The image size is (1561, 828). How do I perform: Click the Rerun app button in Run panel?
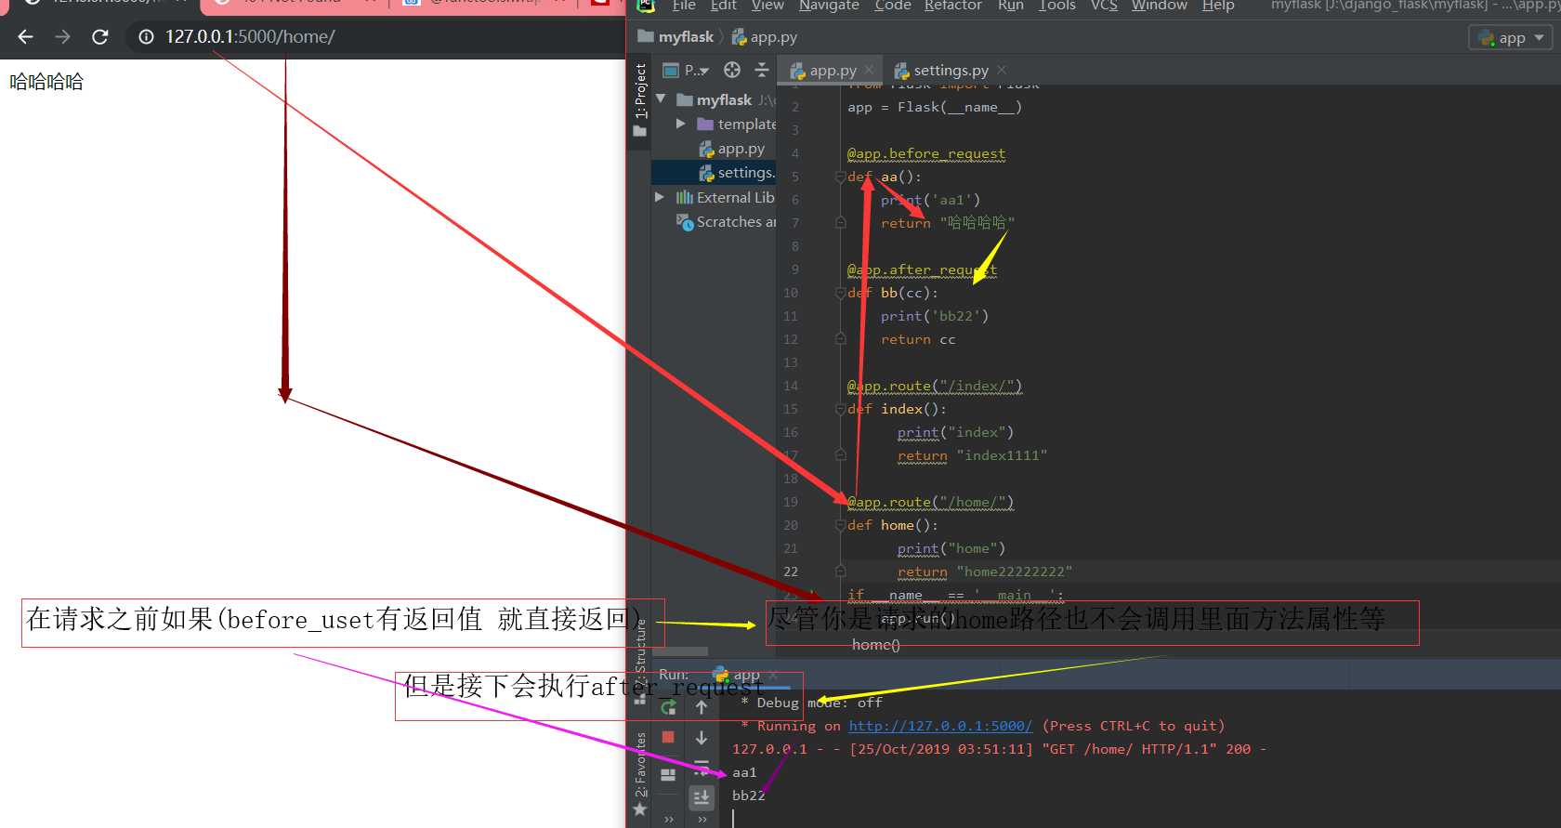point(668,708)
